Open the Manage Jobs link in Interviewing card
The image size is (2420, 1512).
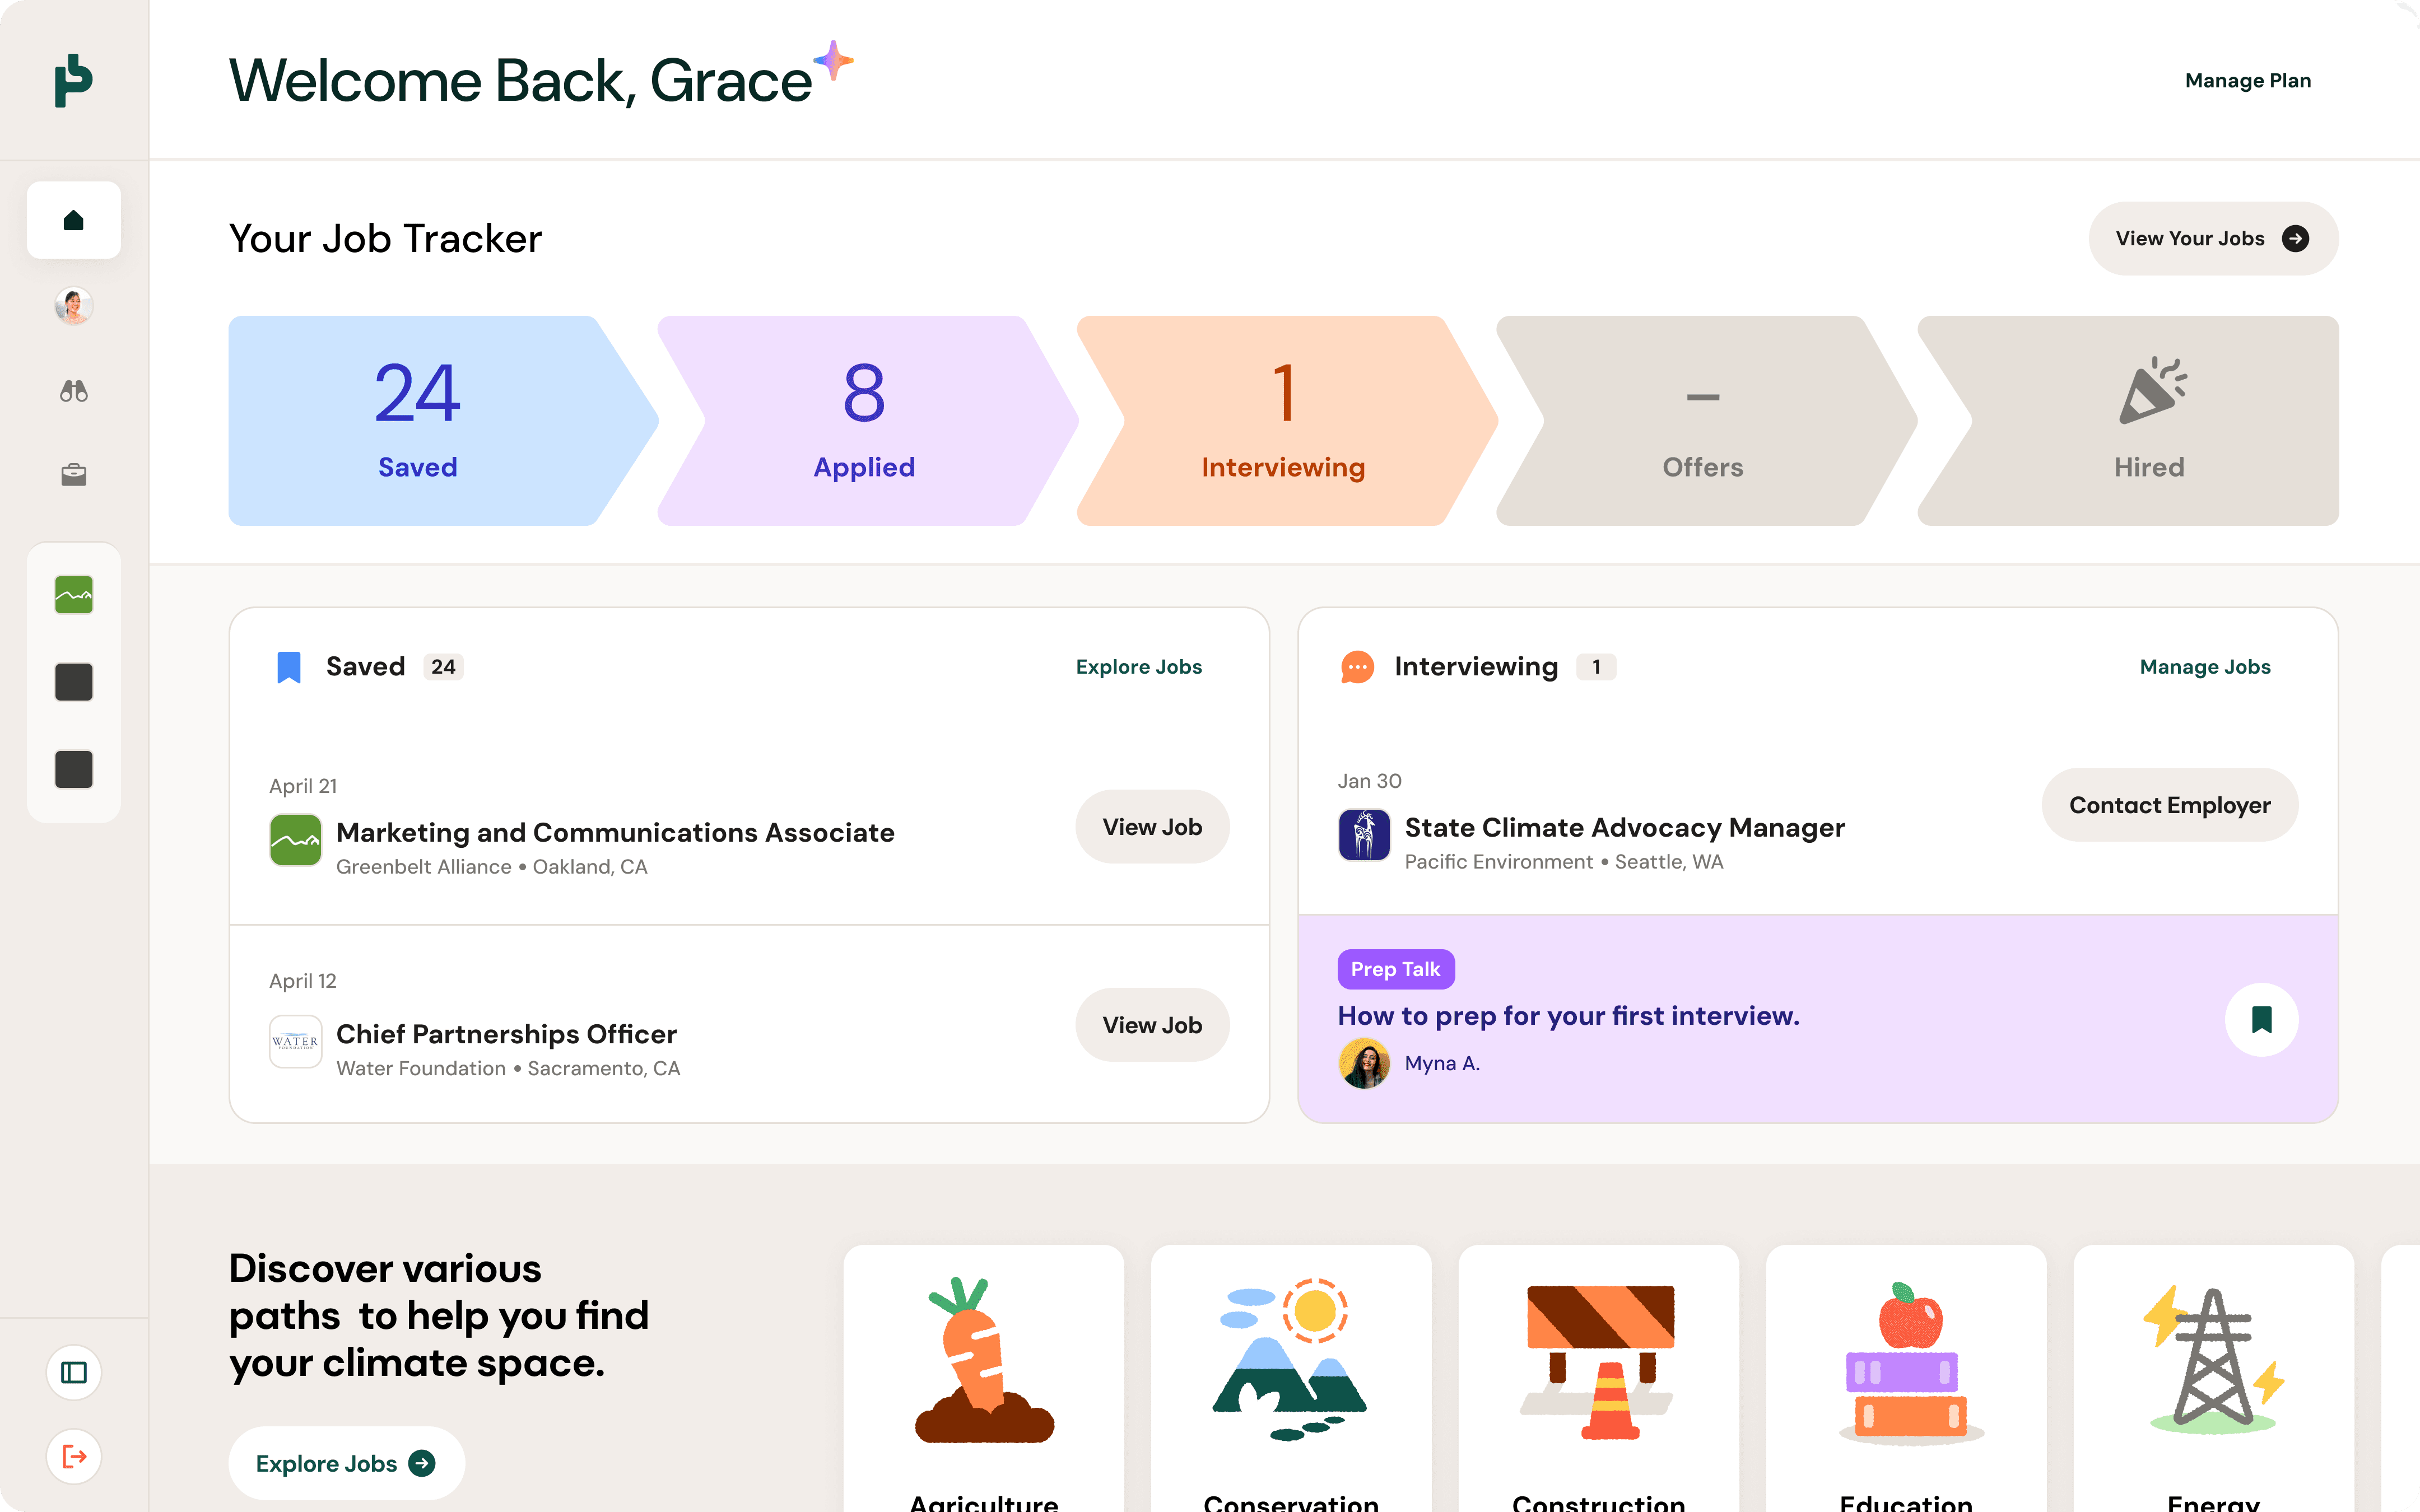[2204, 667]
